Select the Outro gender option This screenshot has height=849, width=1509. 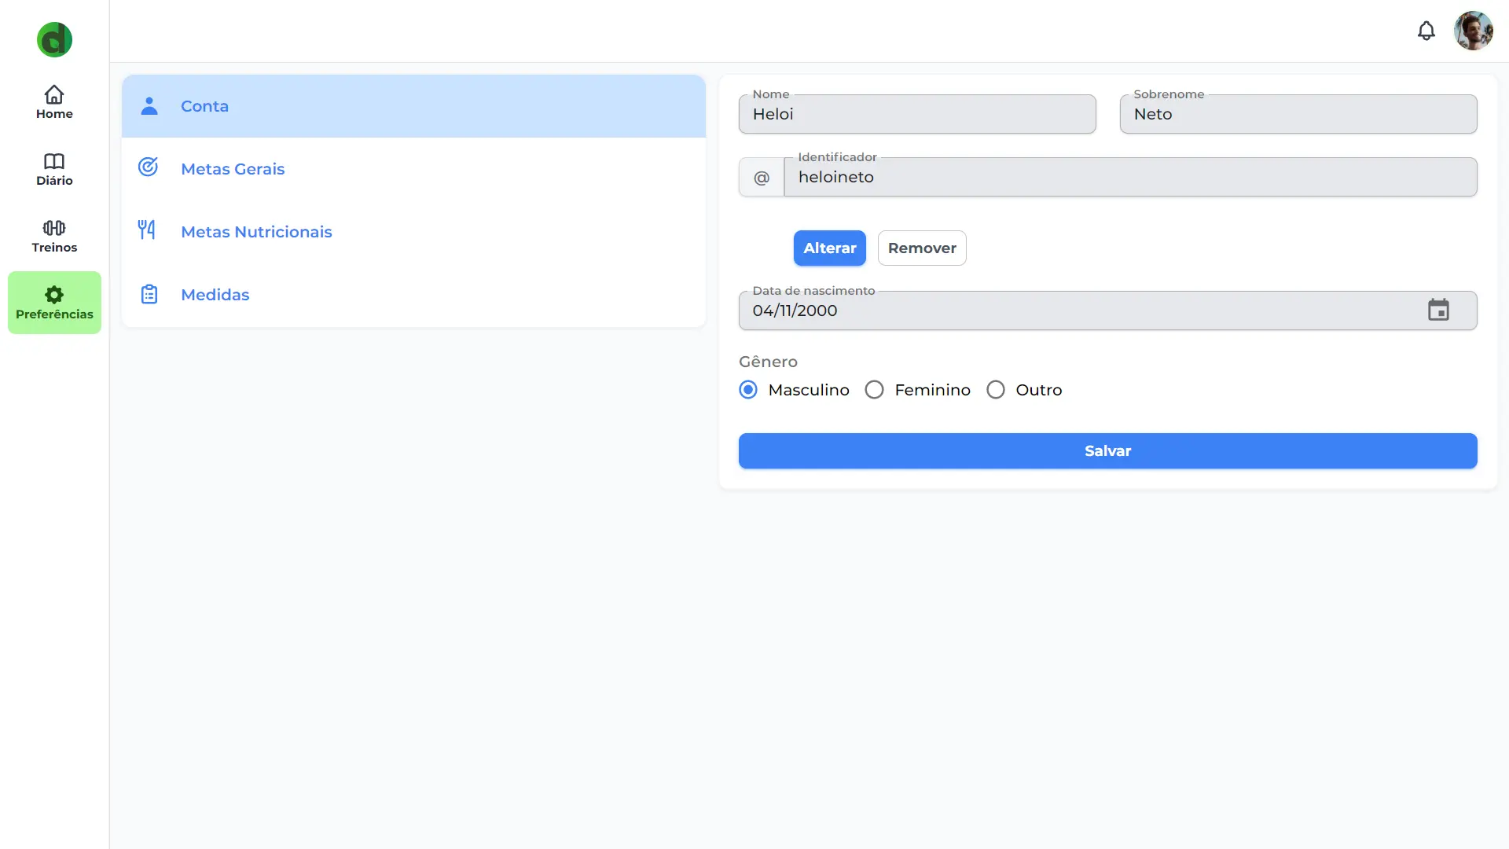click(995, 390)
